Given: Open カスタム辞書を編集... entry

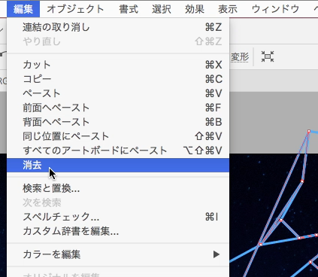Looking at the screenshot, I should [x=118, y=231].
